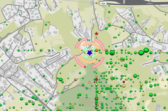Click the blue star epicenter marker
This screenshot has height=111, width=168.
90,53
